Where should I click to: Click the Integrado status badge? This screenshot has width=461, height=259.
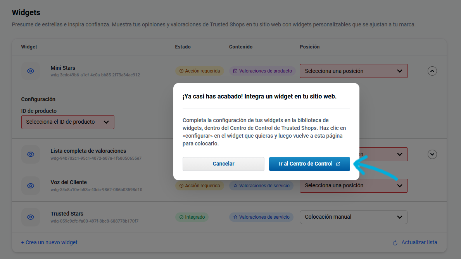(192, 217)
